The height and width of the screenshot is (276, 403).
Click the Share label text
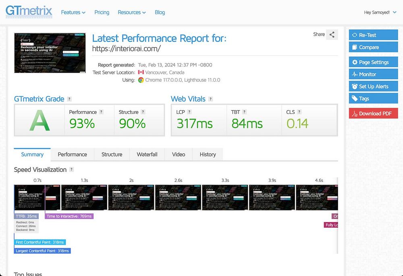tap(319, 34)
